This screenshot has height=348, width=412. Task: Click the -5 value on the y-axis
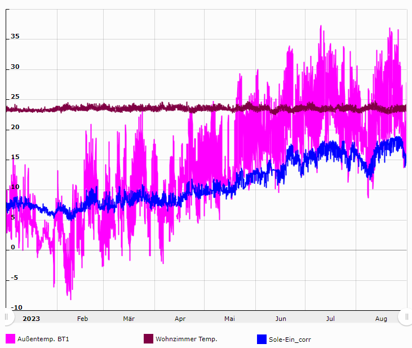pyautogui.click(x=15, y=277)
